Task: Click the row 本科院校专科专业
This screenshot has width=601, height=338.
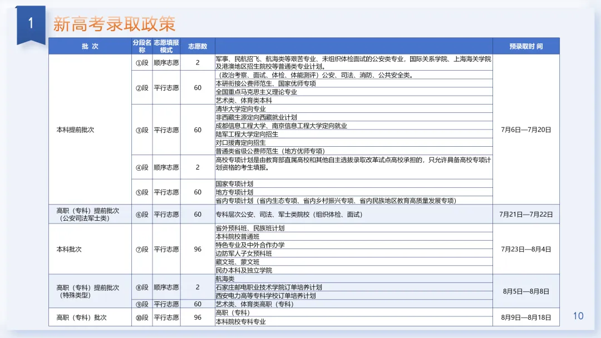Action: click(354, 321)
